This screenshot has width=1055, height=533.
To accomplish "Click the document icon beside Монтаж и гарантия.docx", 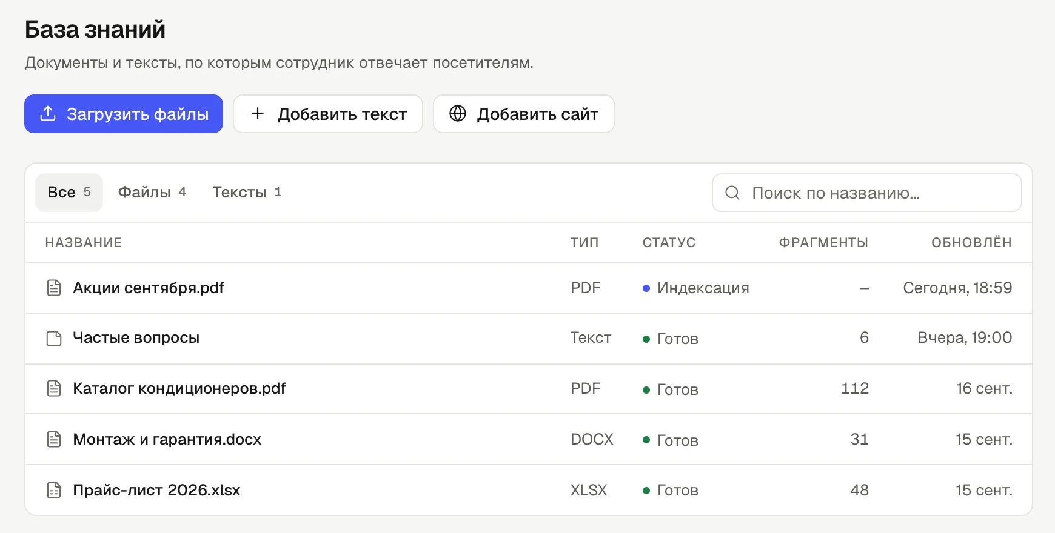I will pyautogui.click(x=54, y=439).
